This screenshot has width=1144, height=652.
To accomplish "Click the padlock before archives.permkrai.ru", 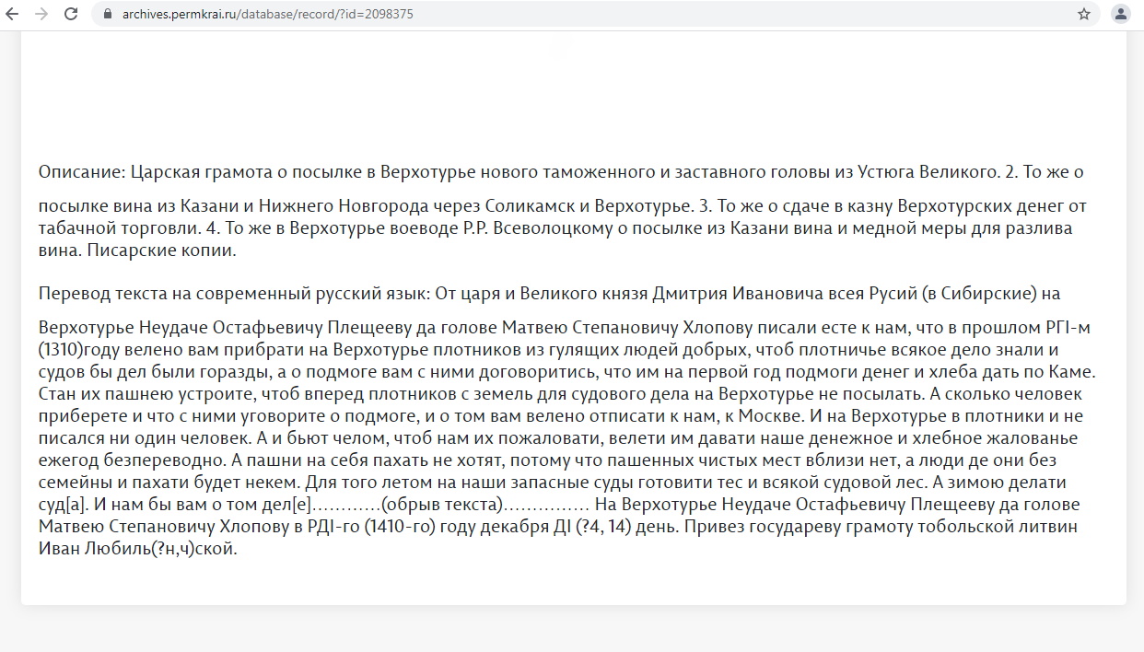I will point(109,14).
